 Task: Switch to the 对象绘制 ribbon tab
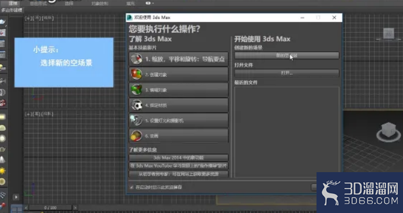(x=100, y=3)
